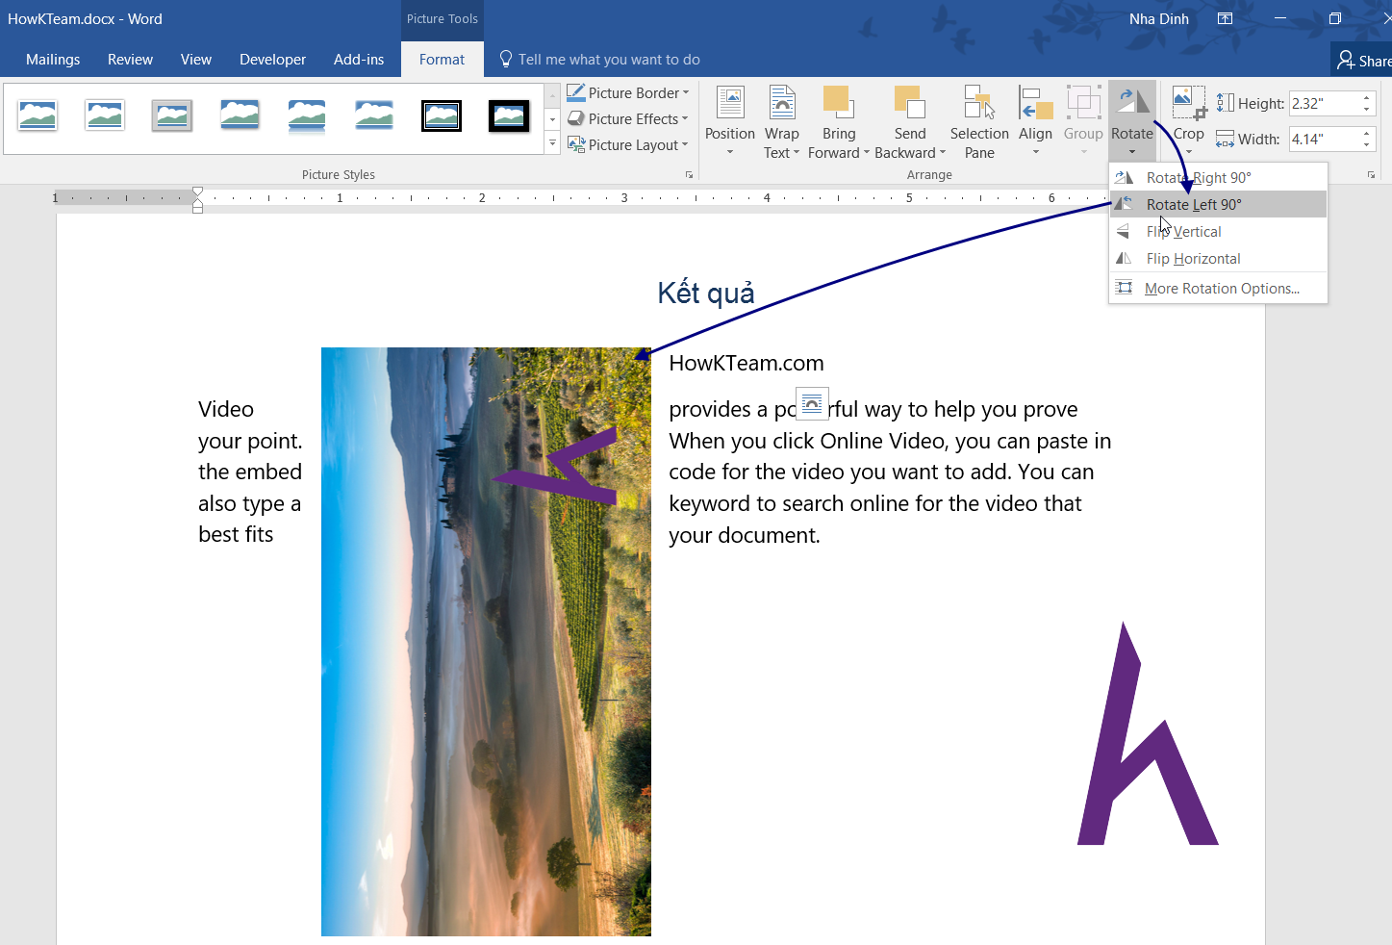Viewport: 1392px width, 945px height.
Task: Expand the Position dropdown arrow
Action: (x=730, y=152)
